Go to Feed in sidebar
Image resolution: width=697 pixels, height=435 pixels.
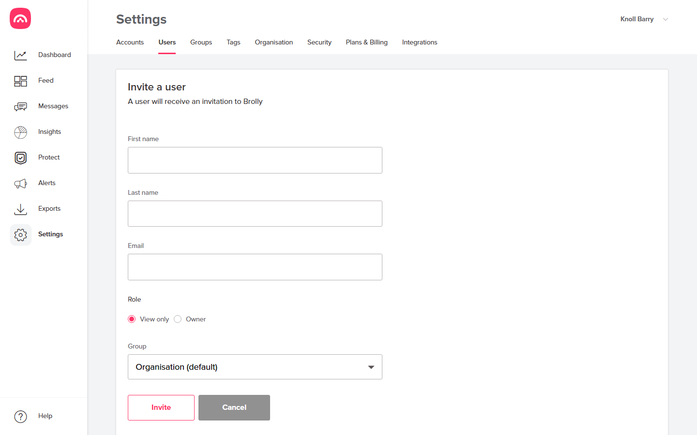[46, 80]
